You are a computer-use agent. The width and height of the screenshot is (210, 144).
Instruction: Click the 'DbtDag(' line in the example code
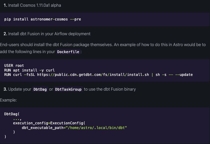point(12,114)
